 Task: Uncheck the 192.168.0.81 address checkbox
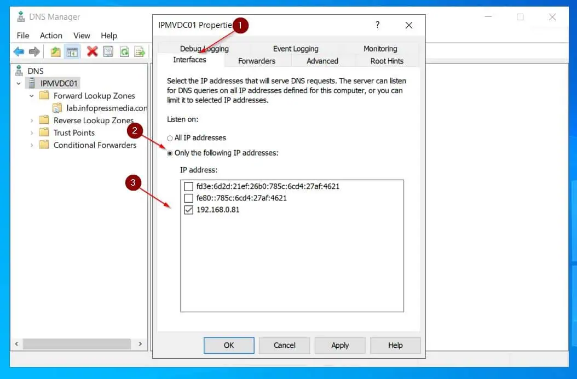(x=188, y=210)
